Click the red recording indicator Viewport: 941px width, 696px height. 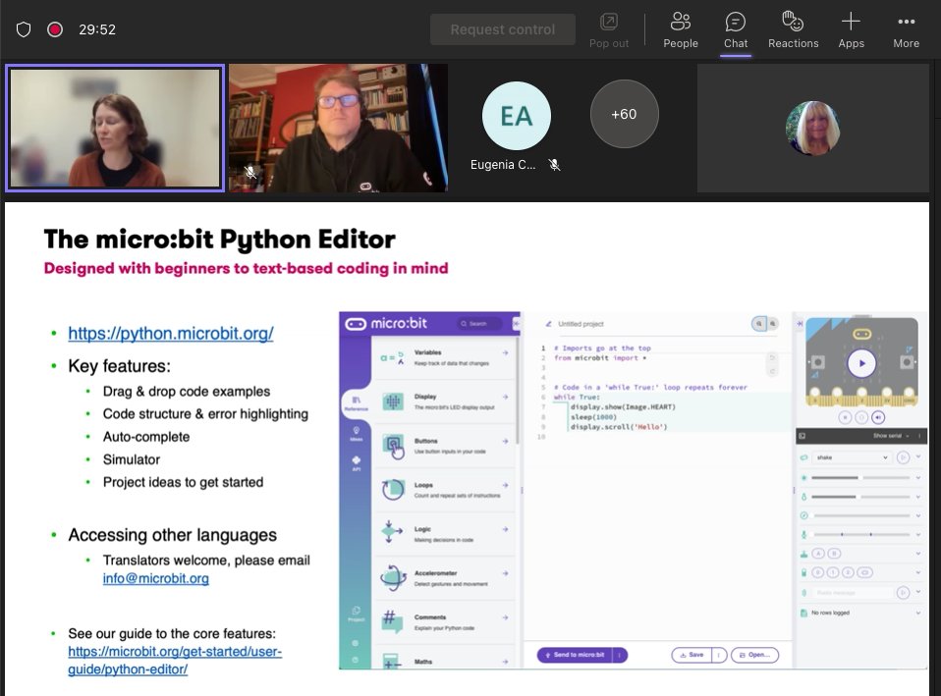[x=55, y=29]
